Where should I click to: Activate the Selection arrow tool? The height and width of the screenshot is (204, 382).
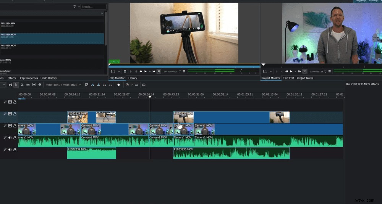click(16, 85)
